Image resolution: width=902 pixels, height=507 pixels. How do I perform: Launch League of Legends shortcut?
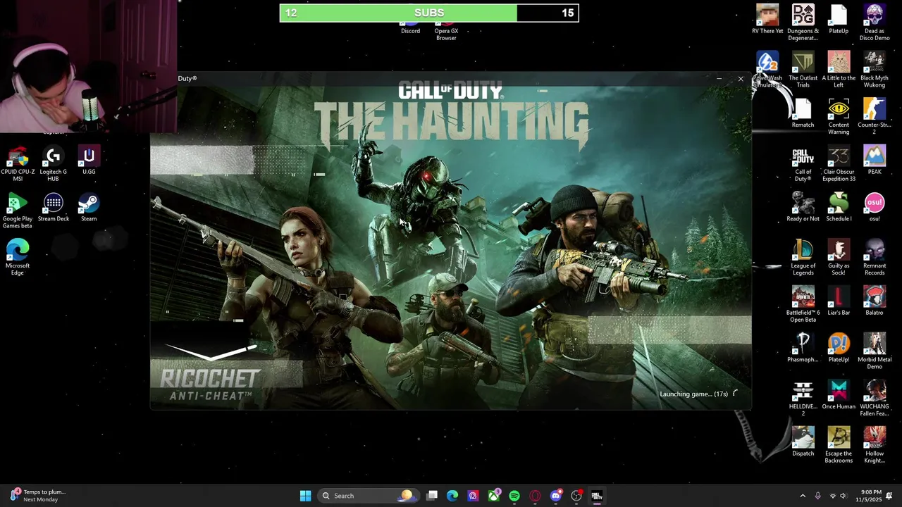[803, 257]
